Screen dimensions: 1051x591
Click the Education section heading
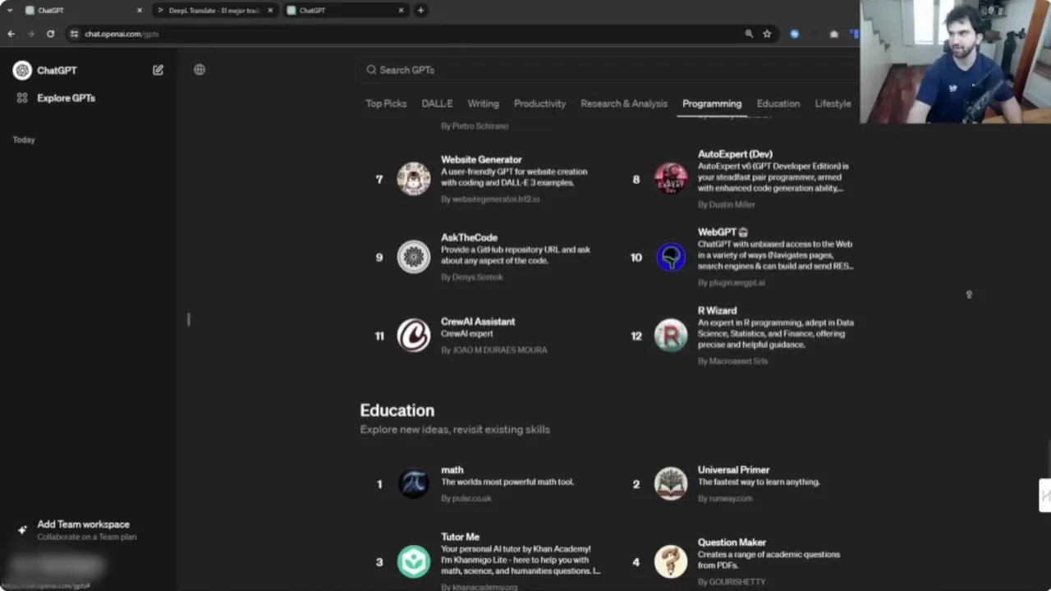pos(397,410)
